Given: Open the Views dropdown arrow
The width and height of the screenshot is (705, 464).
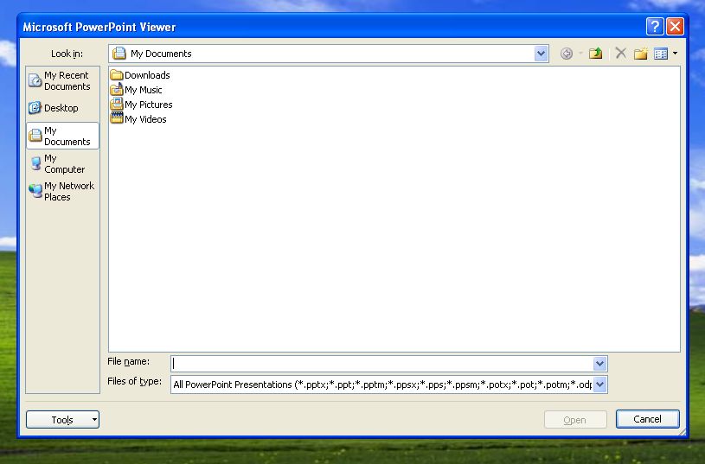Looking at the screenshot, I should tap(675, 54).
